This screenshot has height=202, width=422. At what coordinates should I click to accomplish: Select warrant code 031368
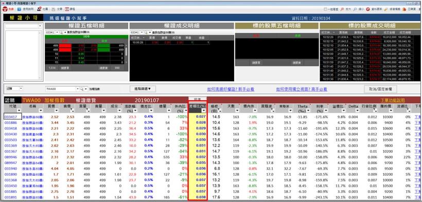click(11, 180)
